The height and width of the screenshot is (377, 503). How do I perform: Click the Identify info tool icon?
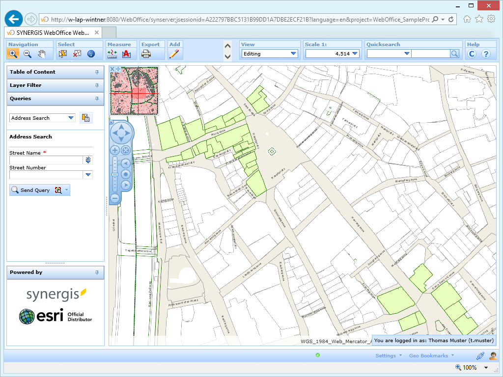pos(91,54)
